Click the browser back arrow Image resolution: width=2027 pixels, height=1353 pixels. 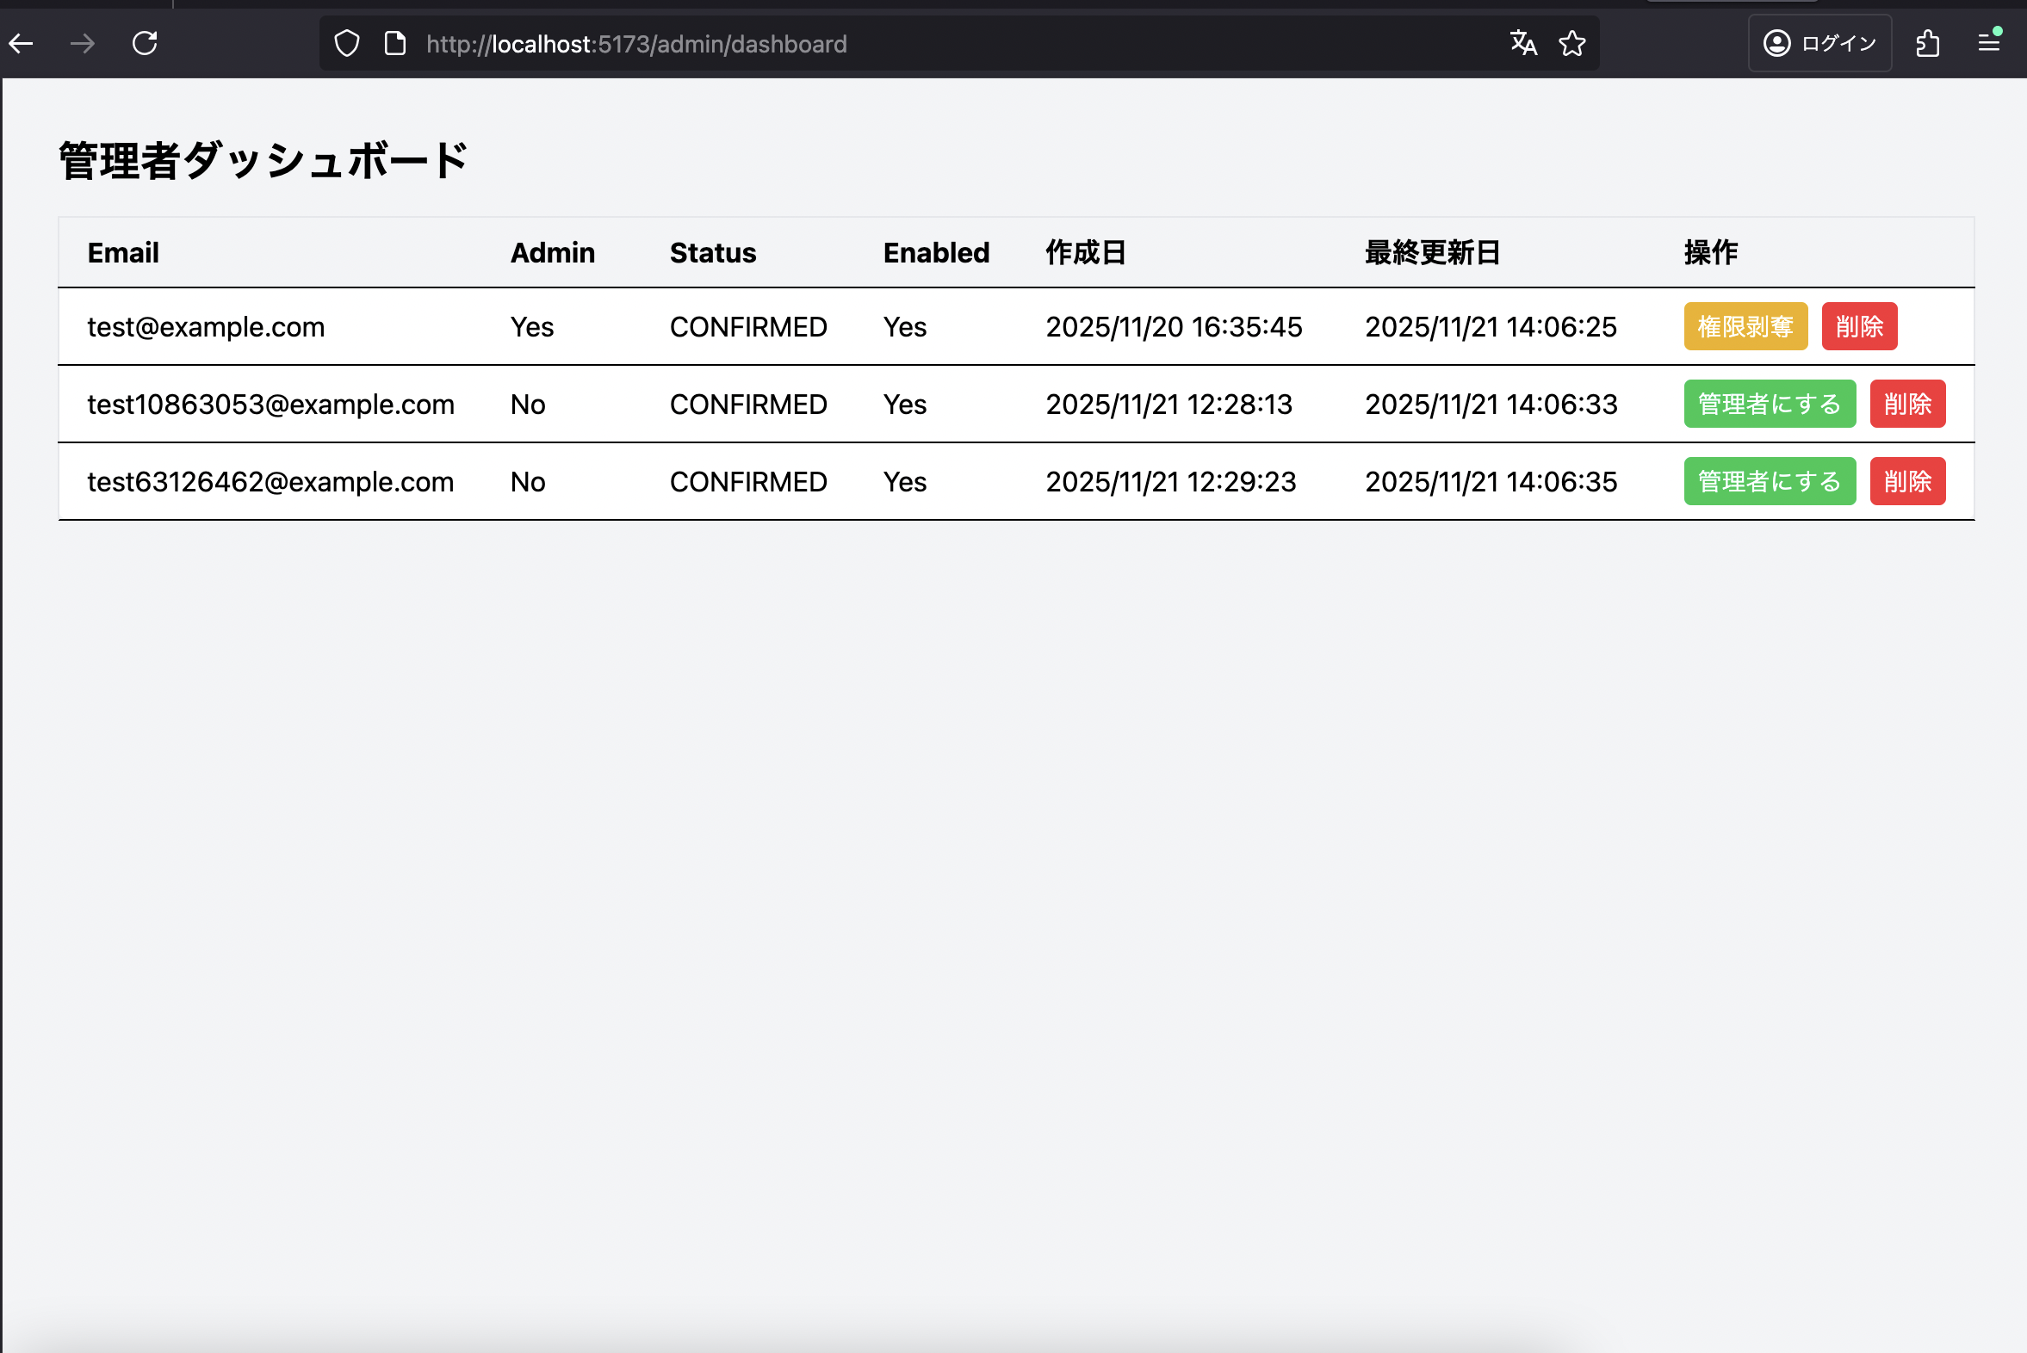tap(22, 43)
